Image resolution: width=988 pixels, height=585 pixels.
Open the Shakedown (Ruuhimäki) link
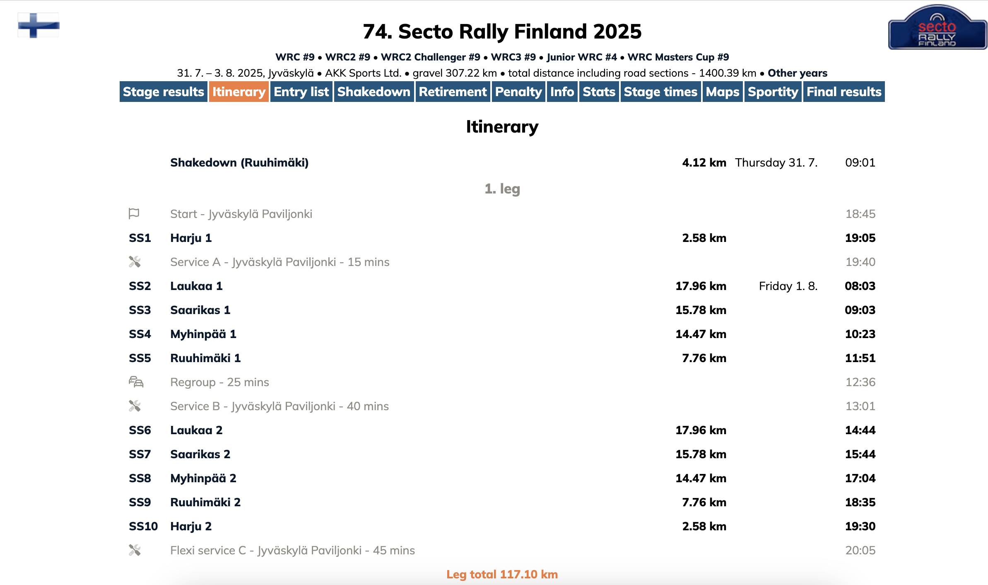239,162
